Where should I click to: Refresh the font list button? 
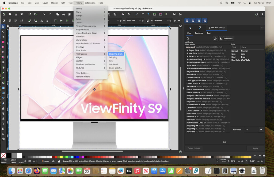215,39
